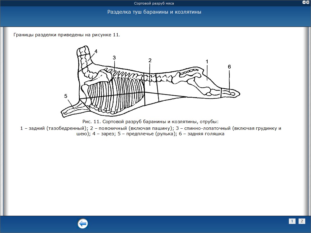Viewport: 311px width, 233px height.
Task: Select label number 3 above the ribs
Action: click(x=114, y=57)
